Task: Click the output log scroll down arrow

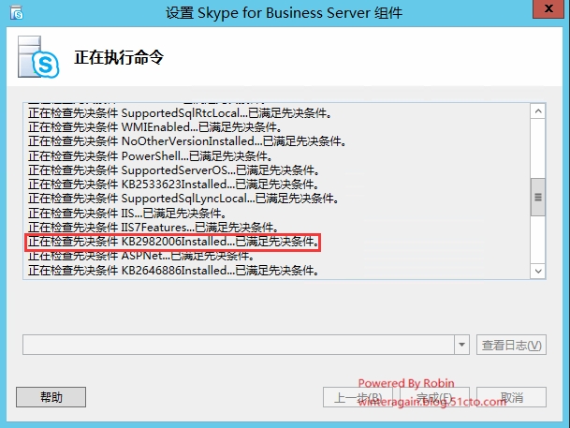Action: coord(538,272)
